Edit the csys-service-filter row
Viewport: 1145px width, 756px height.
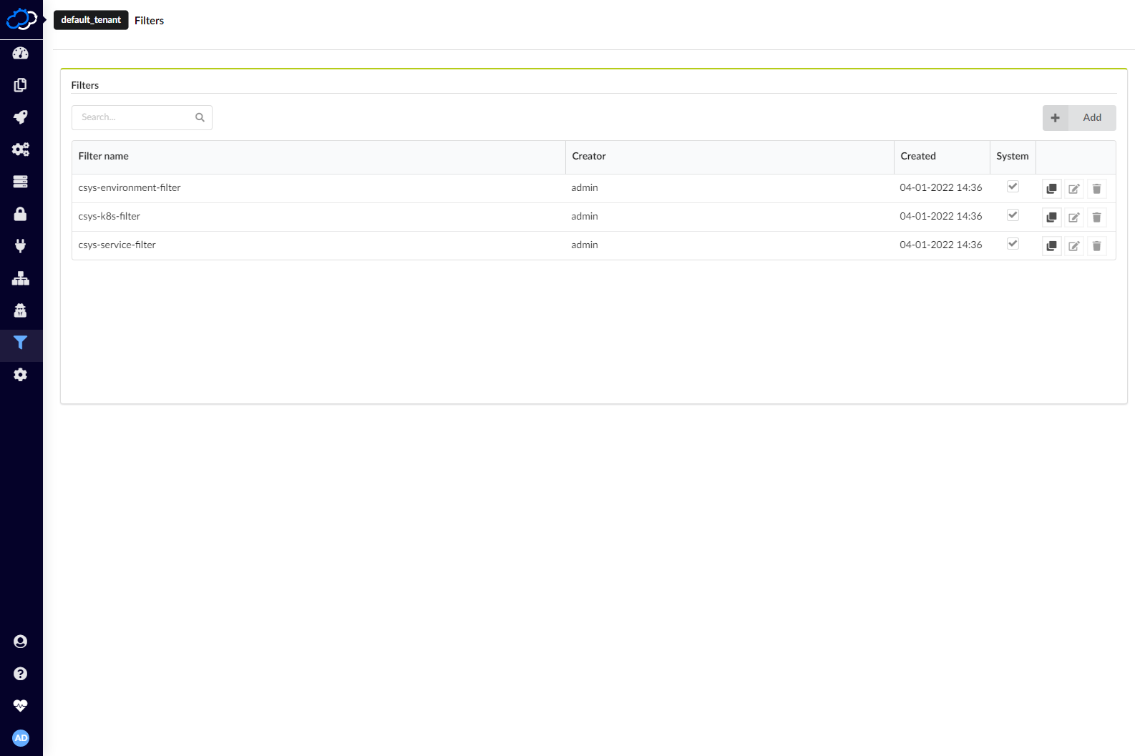click(1074, 246)
